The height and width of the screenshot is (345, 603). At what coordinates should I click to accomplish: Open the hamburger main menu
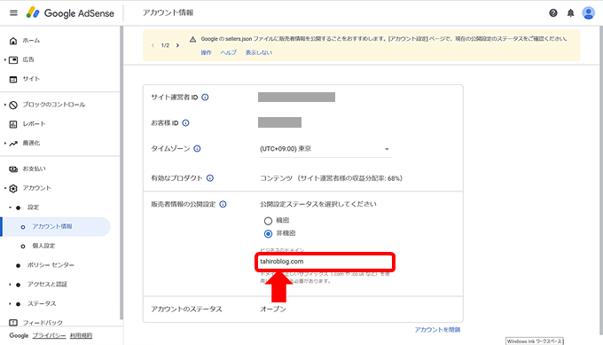tap(13, 12)
